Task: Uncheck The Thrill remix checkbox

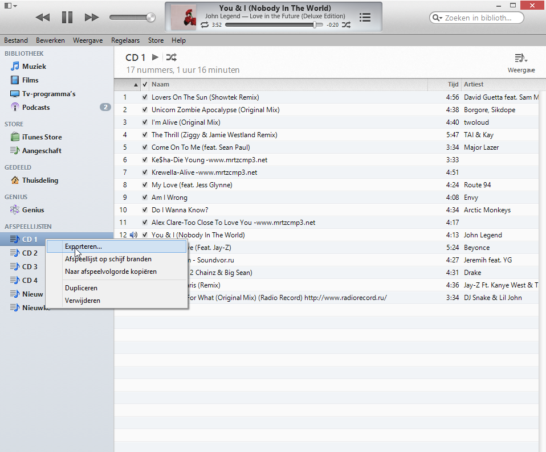Action: [145, 135]
